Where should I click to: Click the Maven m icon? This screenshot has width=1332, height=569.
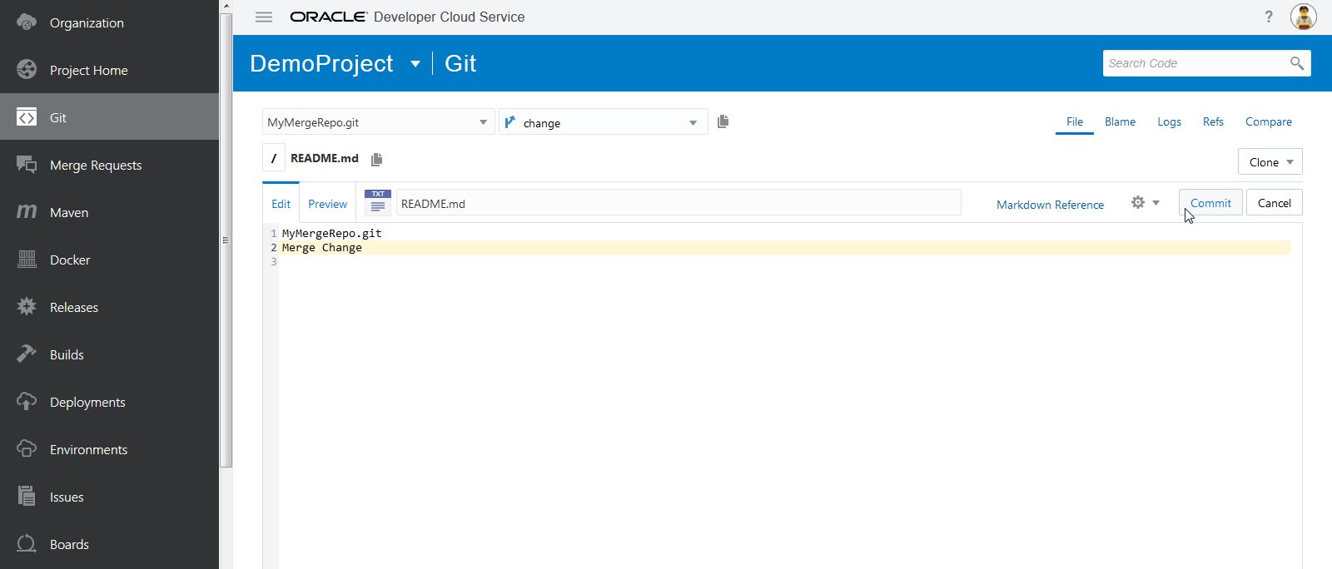click(27, 211)
